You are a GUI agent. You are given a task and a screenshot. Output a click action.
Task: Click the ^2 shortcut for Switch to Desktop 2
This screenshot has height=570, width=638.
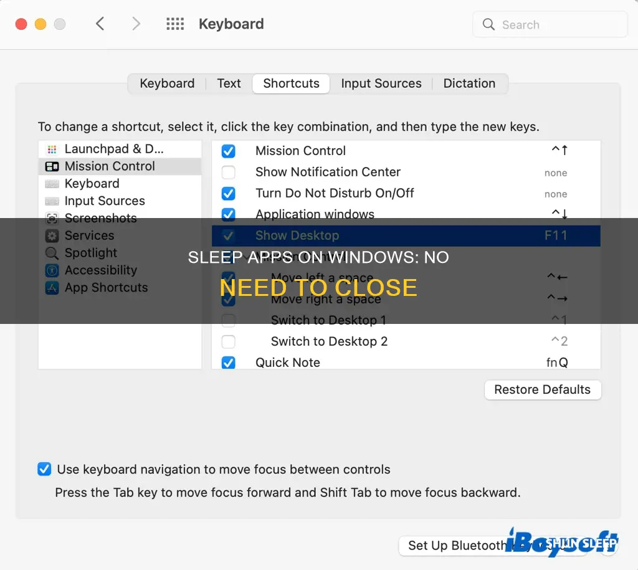click(x=559, y=341)
